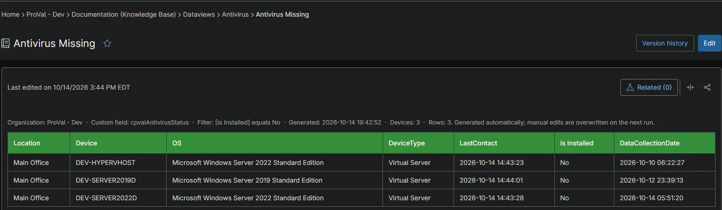722x210 pixels.
Task: Click OS cell in the DEV-HYPERVHOST row
Action: tap(275, 163)
